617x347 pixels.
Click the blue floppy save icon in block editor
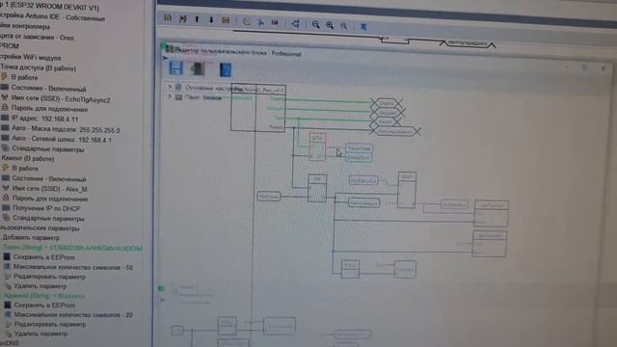pyautogui.click(x=175, y=68)
